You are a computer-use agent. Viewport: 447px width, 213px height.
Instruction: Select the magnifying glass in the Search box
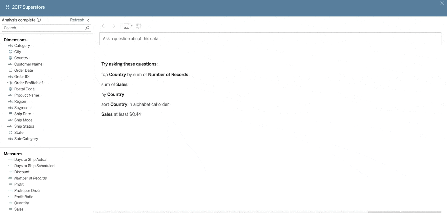point(87,28)
